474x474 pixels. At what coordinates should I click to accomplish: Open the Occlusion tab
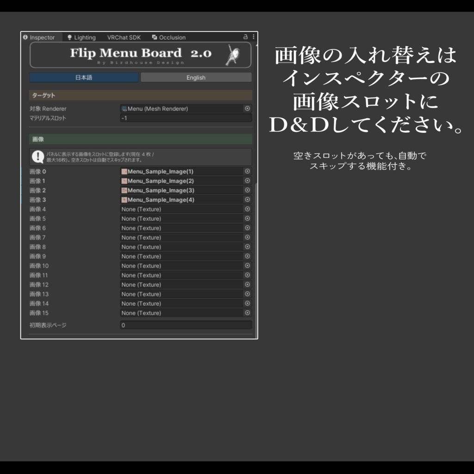click(169, 37)
